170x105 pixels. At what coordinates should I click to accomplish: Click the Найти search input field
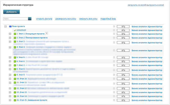16,19
